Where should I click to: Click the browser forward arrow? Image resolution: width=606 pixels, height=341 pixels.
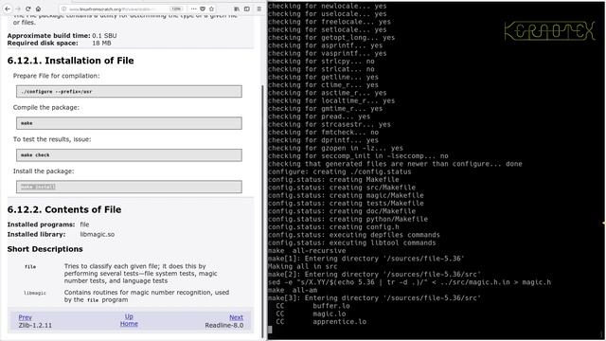click(x=18, y=9)
